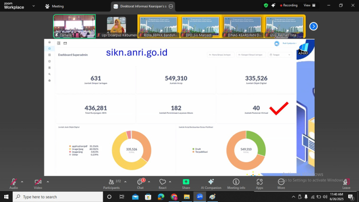Unmute the Audio microphone button

pyautogui.click(x=14, y=184)
